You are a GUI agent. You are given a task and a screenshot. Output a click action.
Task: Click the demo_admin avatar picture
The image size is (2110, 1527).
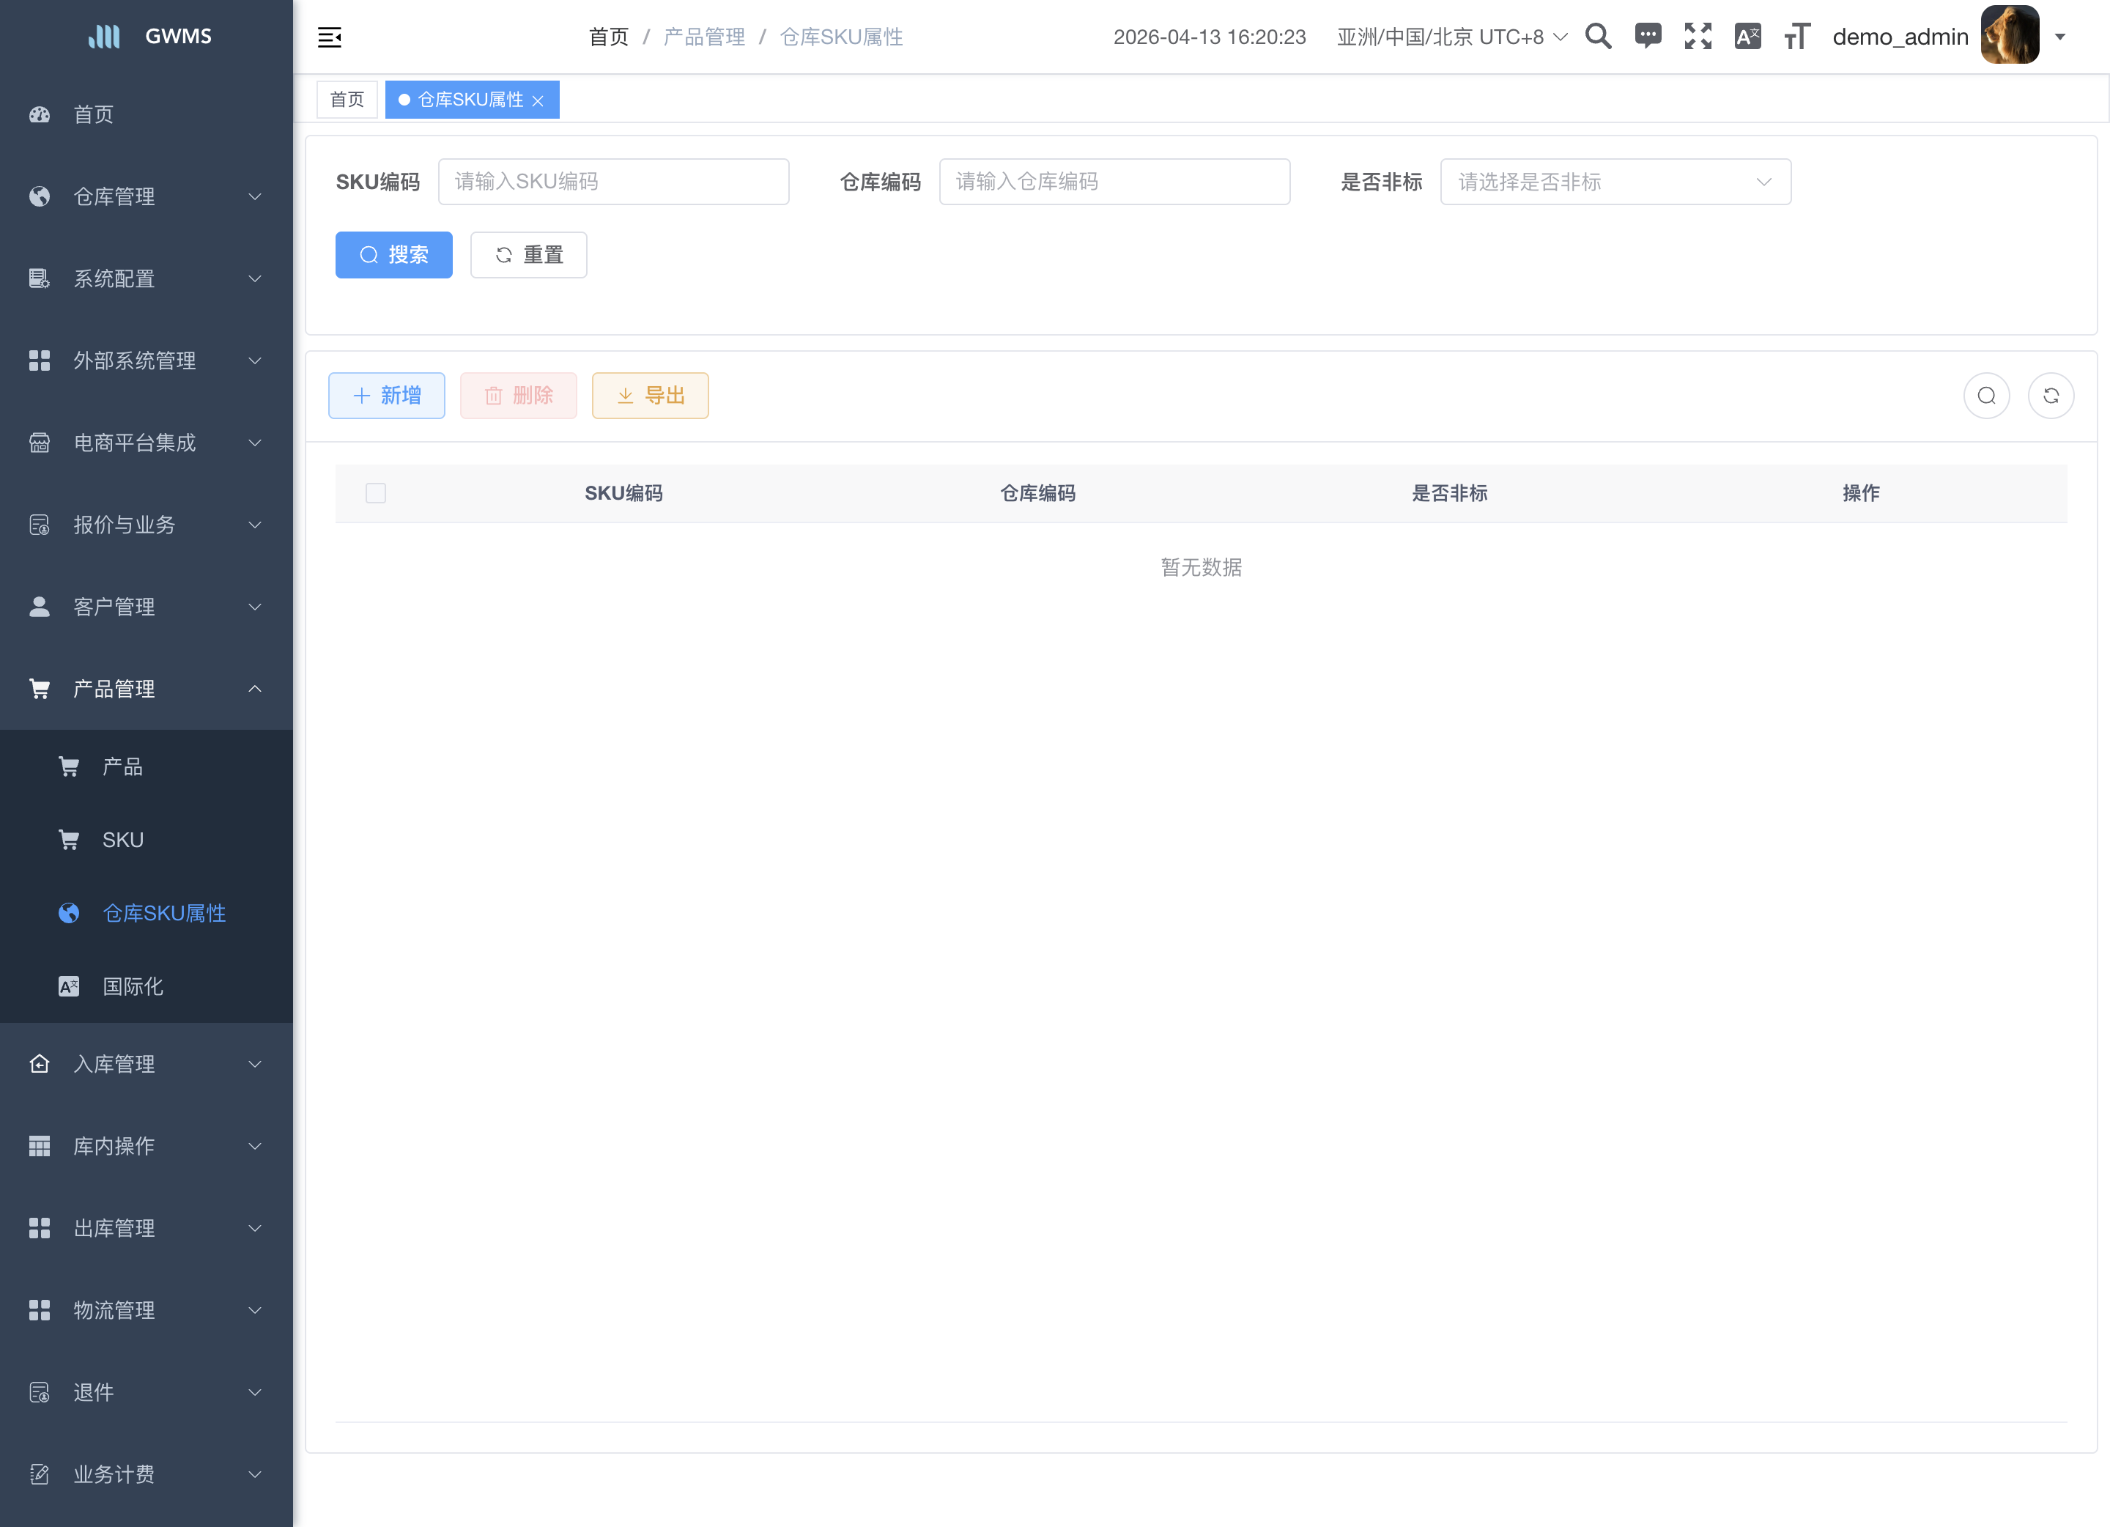point(2010,35)
